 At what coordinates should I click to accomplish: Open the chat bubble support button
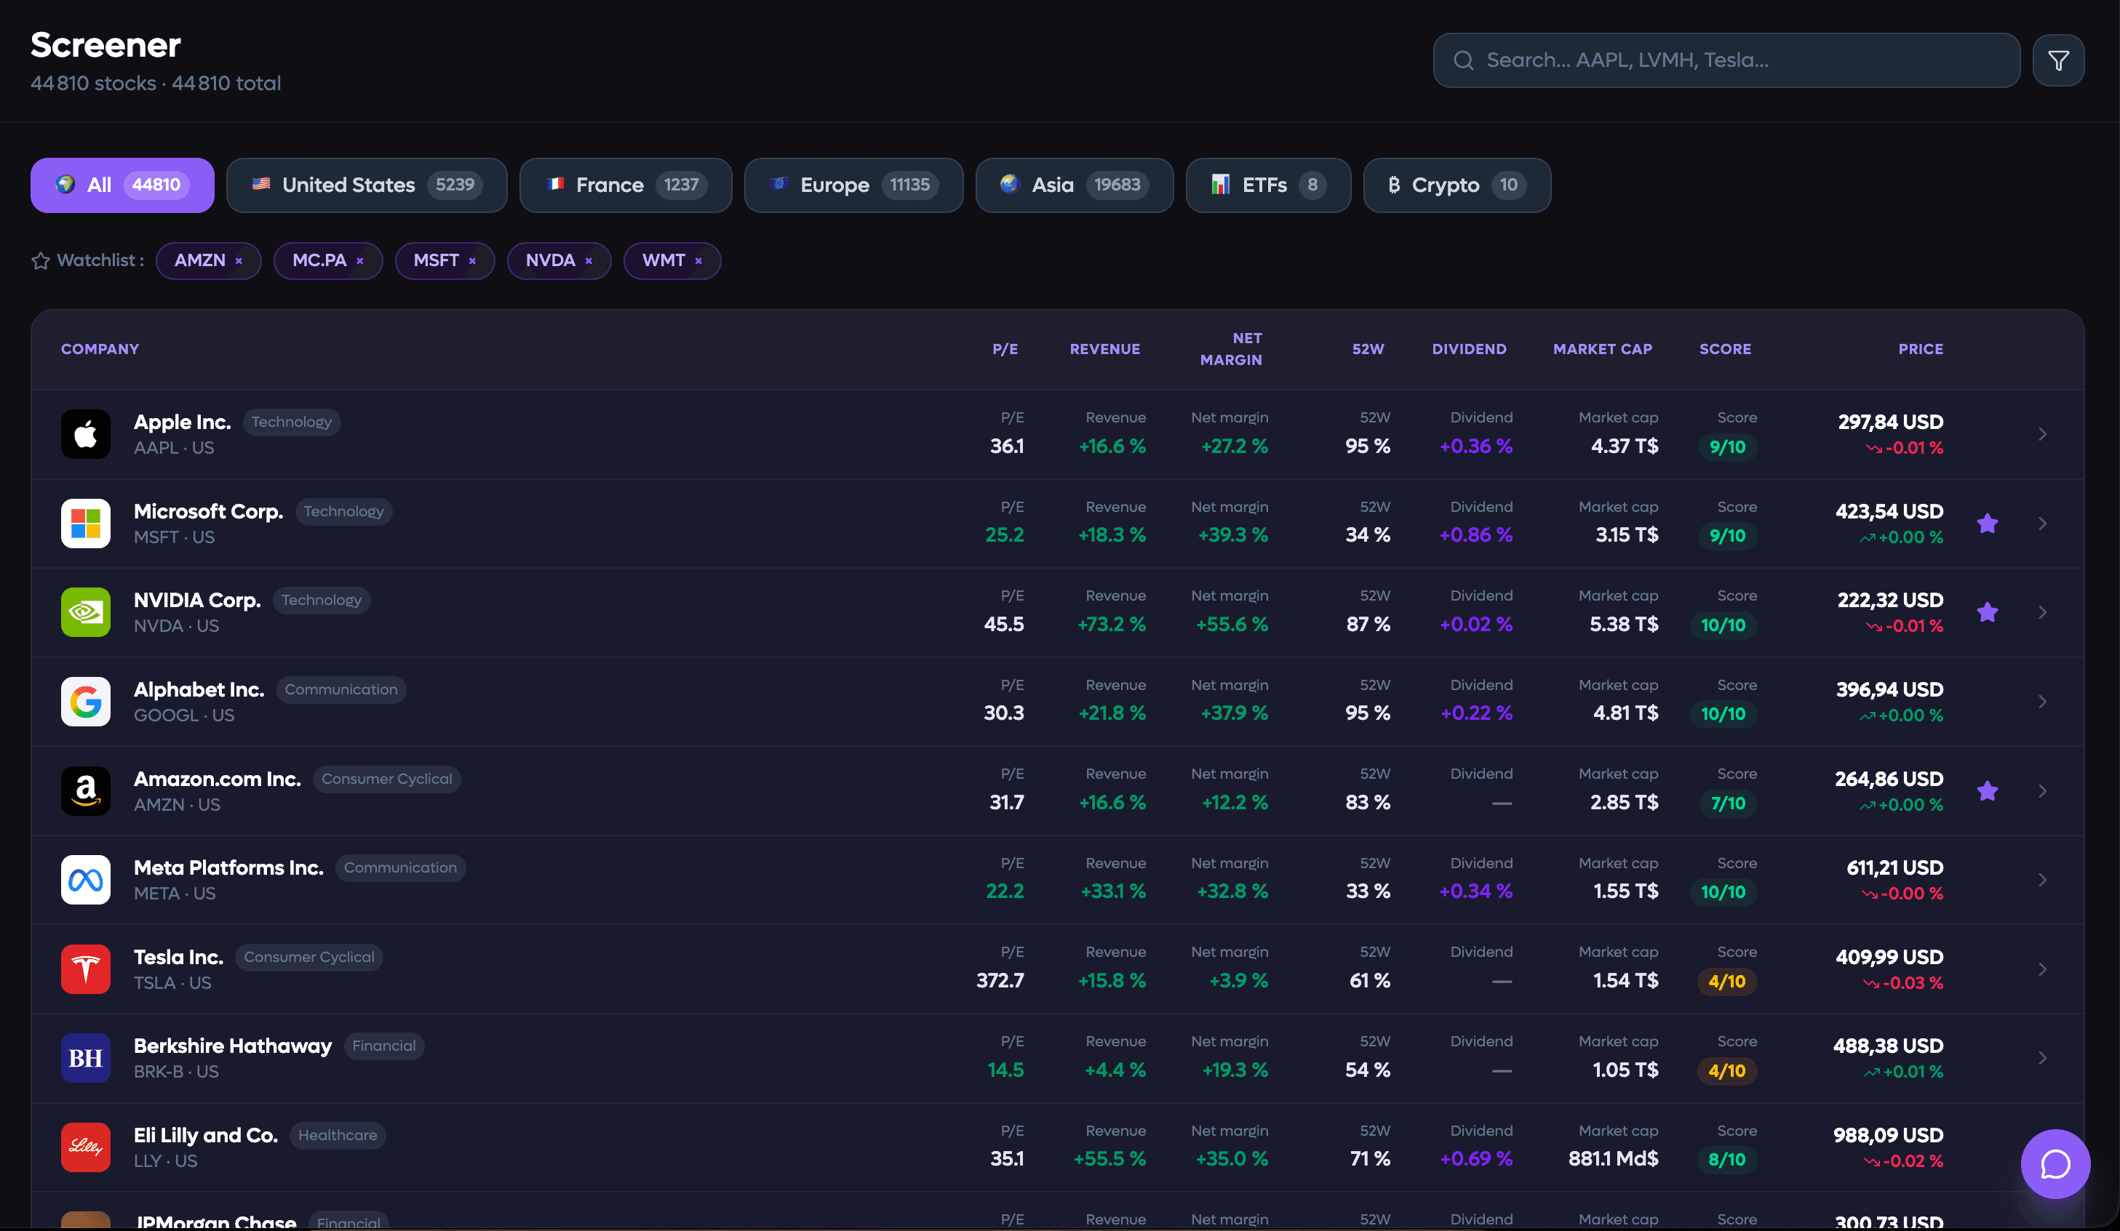[x=2055, y=1163]
